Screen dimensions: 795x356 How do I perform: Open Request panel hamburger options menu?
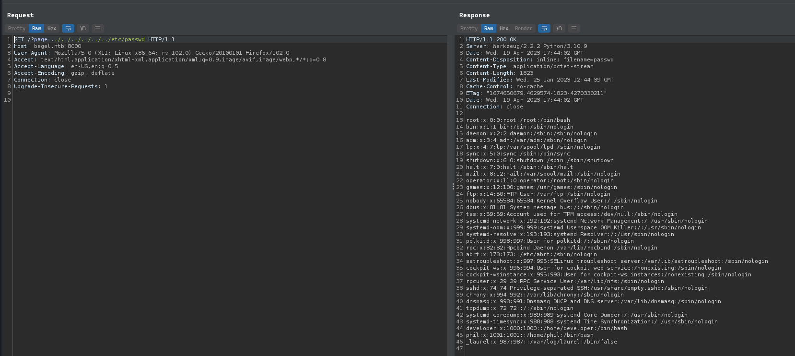pos(98,28)
